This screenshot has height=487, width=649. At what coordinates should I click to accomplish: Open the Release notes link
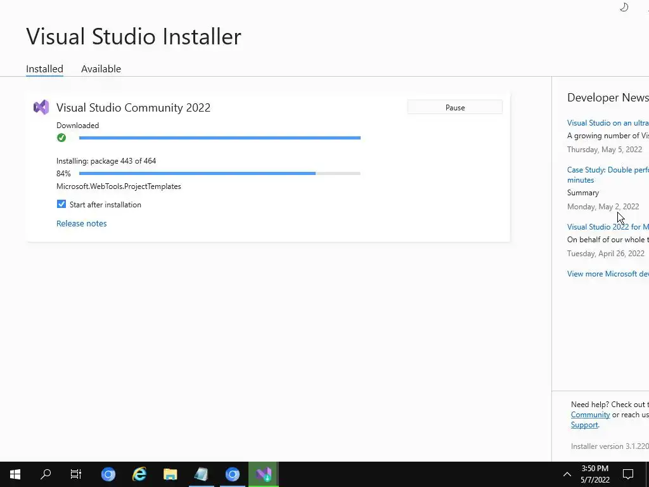coord(82,223)
